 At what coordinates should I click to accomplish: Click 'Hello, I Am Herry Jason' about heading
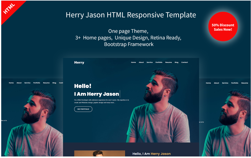coord(151,154)
